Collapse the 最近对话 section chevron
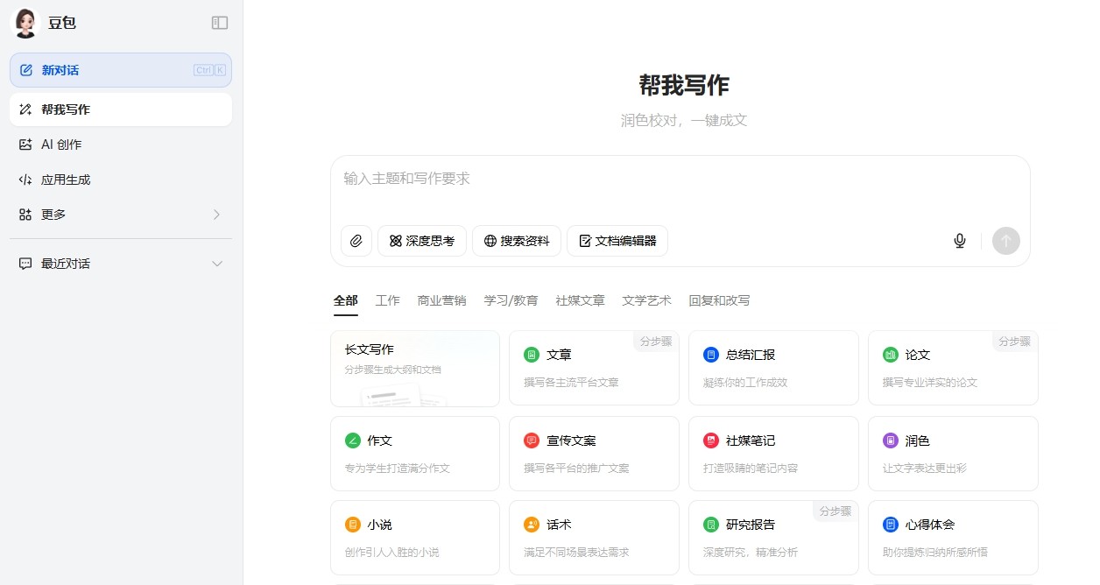Viewport: 1100px width, 585px height. click(x=215, y=263)
